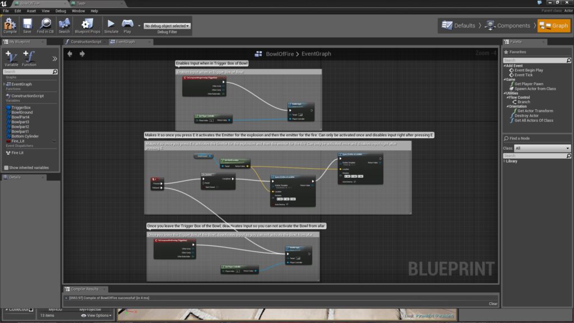Image resolution: width=574 pixels, height=323 pixels.
Task: Collapse the Flow Control category in Palette
Action: click(x=507, y=97)
